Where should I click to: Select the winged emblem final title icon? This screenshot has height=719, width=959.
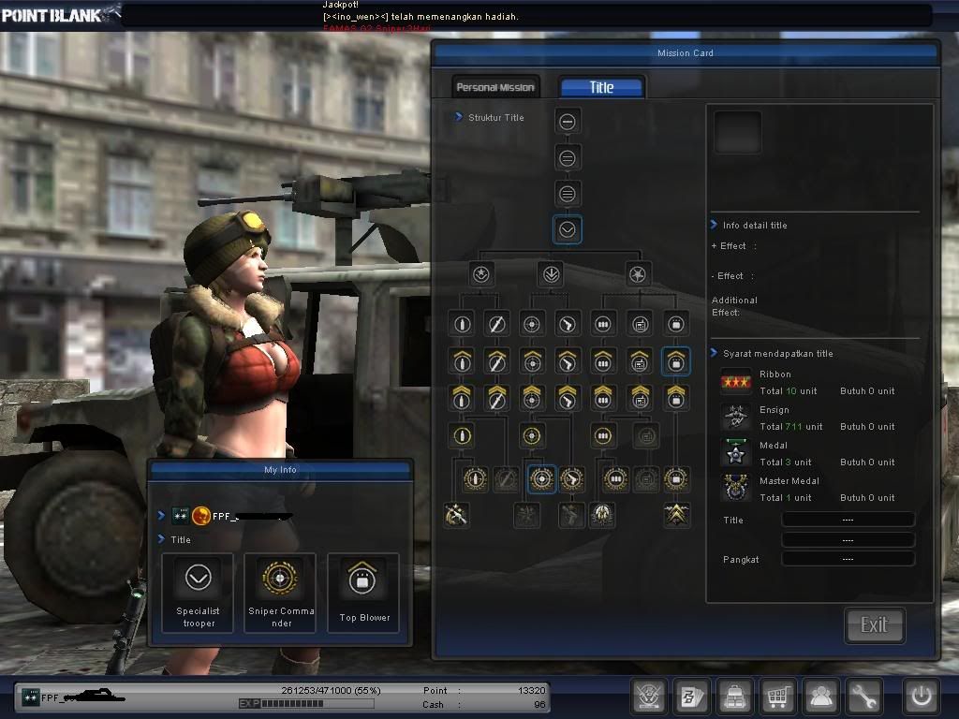click(602, 516)
